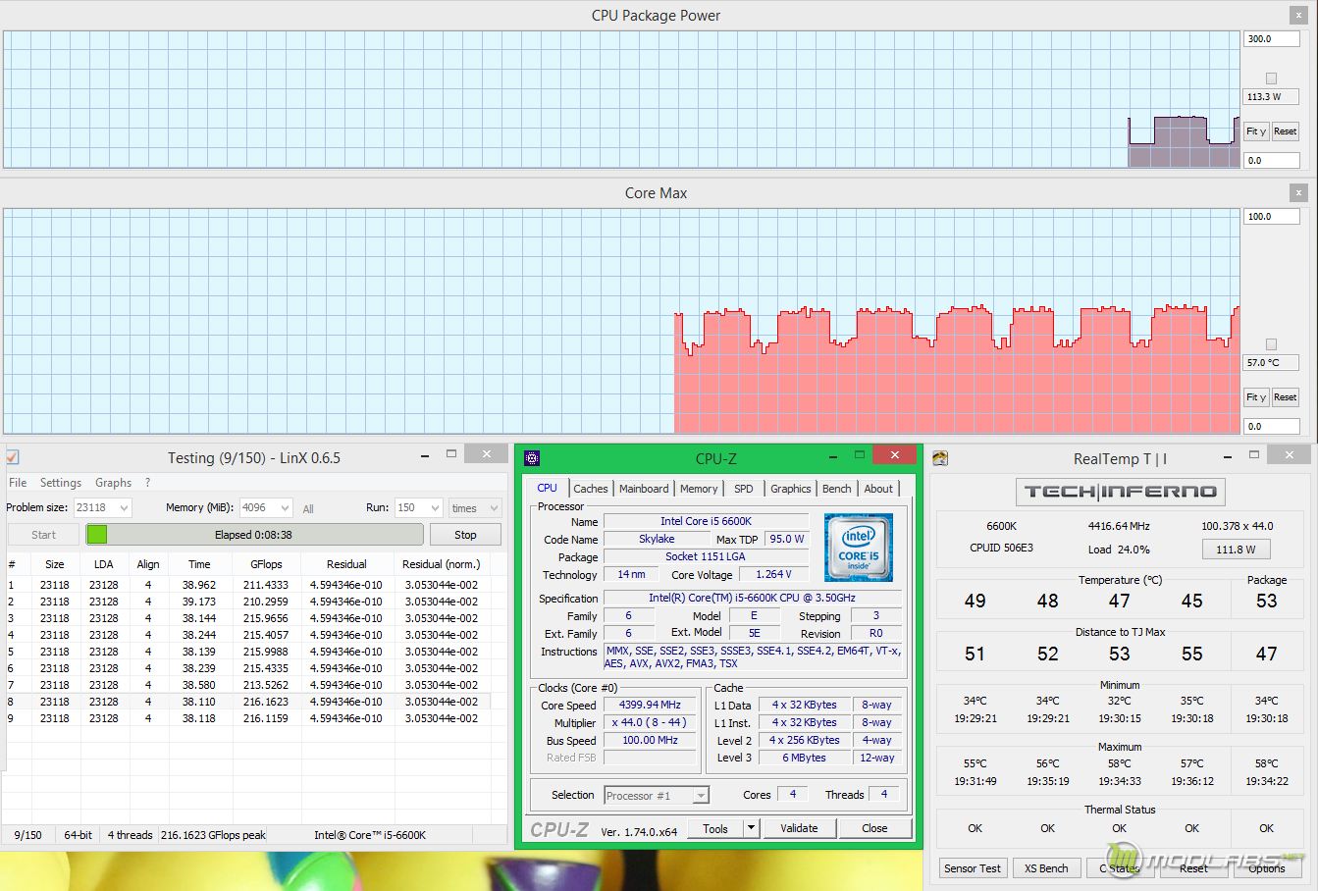The height and width of the screenshot is (891, 1318).
Task: Click the 9/150 status bar entry in LinX
Action: click(27, 835)
